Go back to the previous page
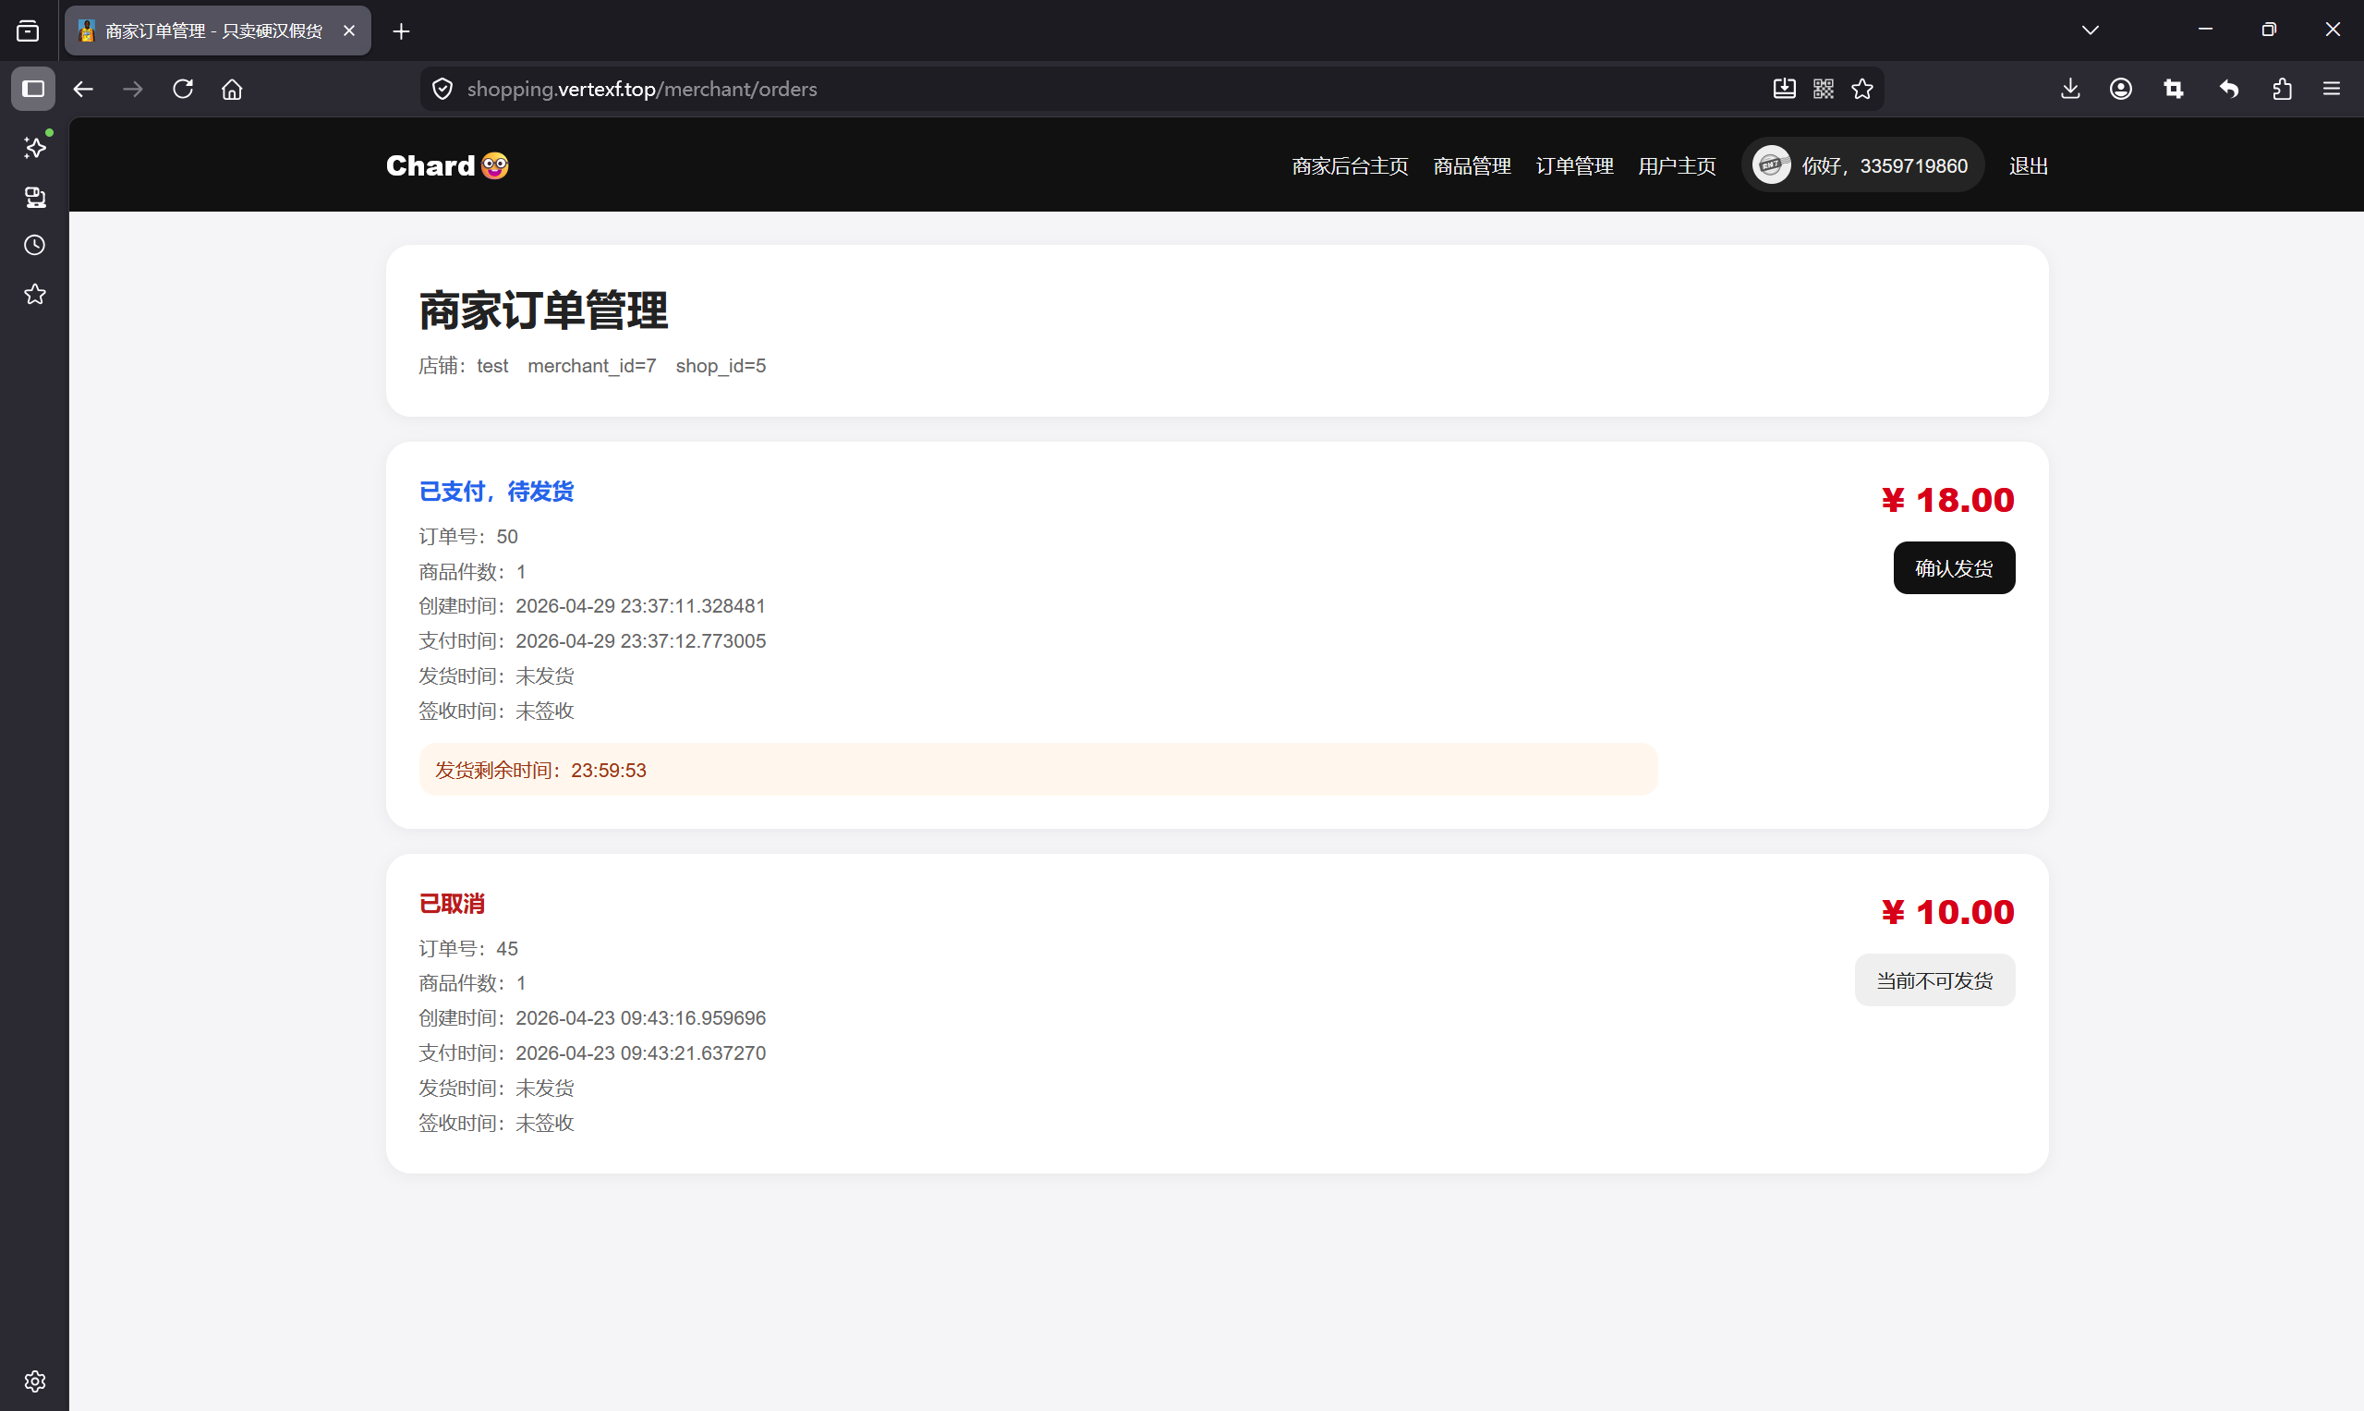The height and width of the screenshot is (1411, 2364). tap(84, 89)
